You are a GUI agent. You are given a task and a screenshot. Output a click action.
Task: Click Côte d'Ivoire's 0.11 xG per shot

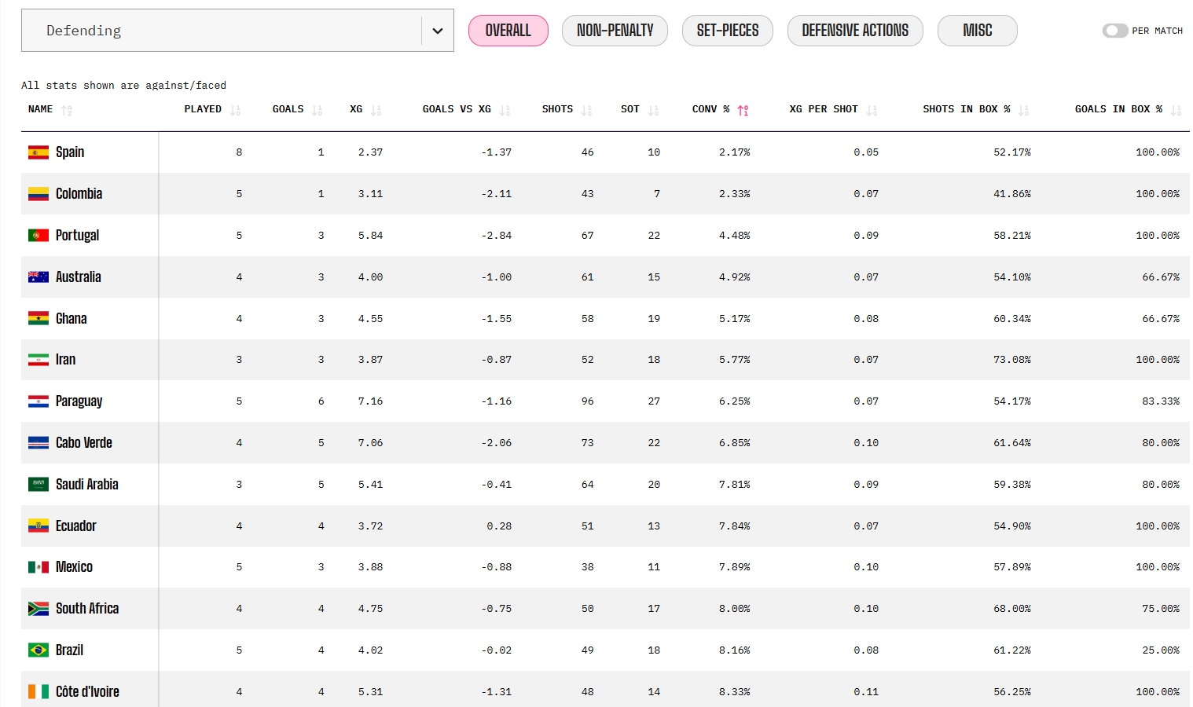click(866, 692)
